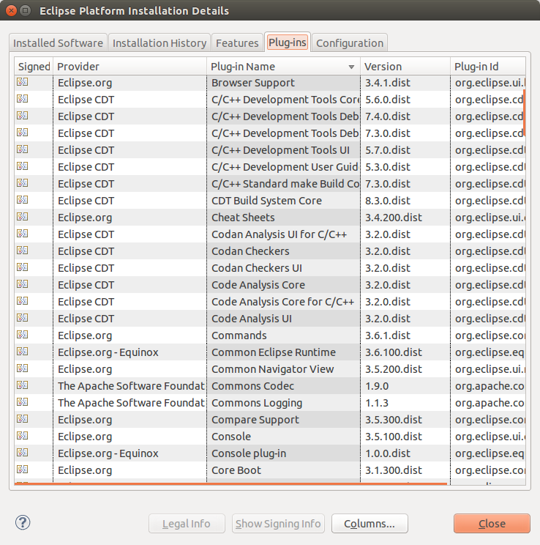Click version 3.6.100.dist cell
The image size is (540, 545).
click(x=405, y=352)
